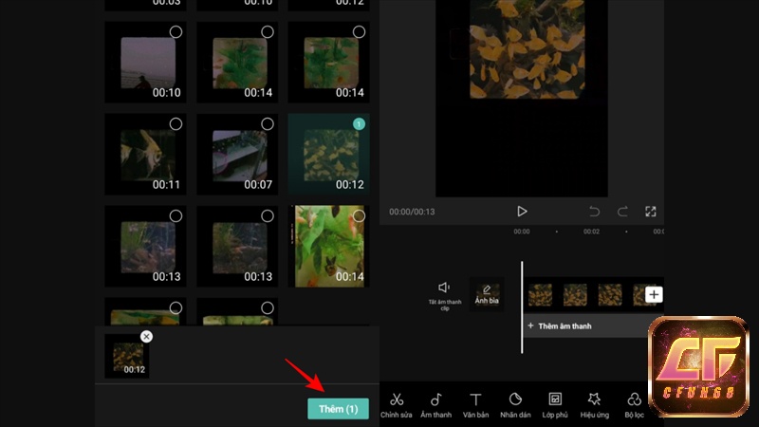Image resolution: width=759 pixels, height=427 pixels.
Task: Select the 00:10 clip checkbox
Action: [x=176, y=32]
